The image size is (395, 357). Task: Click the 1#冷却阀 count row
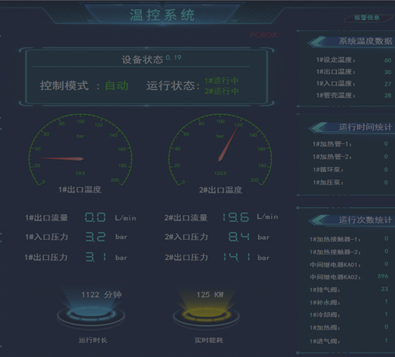(349, 314)
